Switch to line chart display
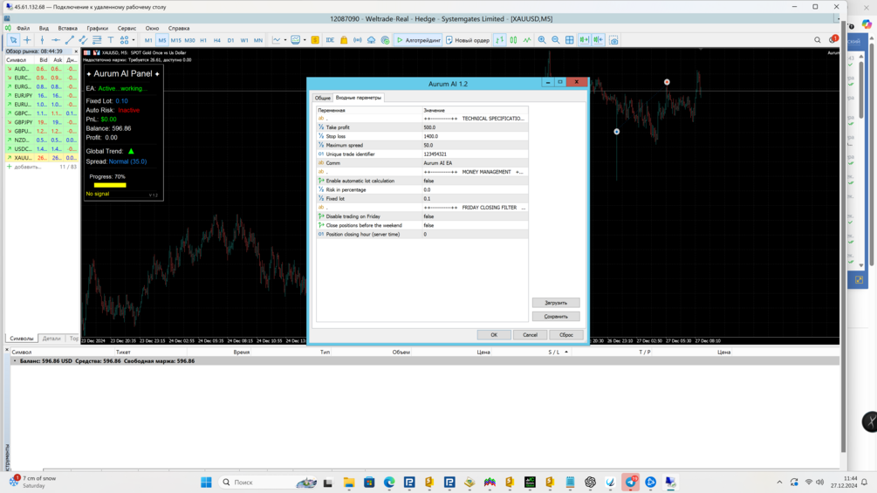This screenshot has height=493, width=877. [527, 40]
